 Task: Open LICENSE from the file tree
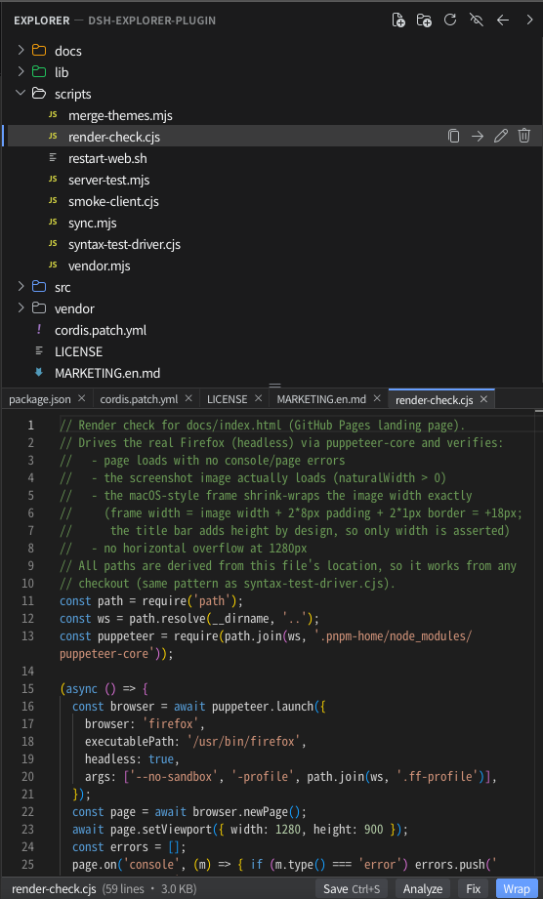(78, 351)
